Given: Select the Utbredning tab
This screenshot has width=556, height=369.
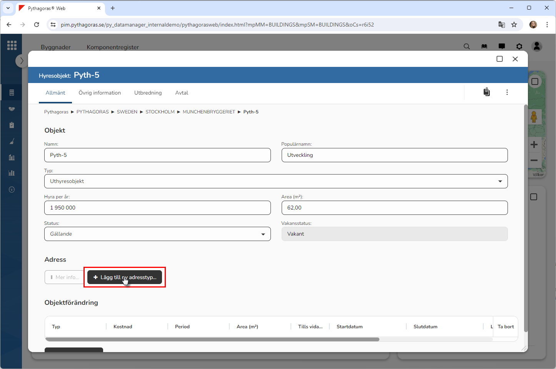Looking at the screenshot, I should 148,93.
